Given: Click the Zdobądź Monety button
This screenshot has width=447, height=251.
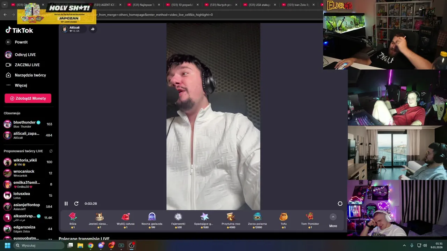Looking at the screenshot, I should tap(28, 98).
